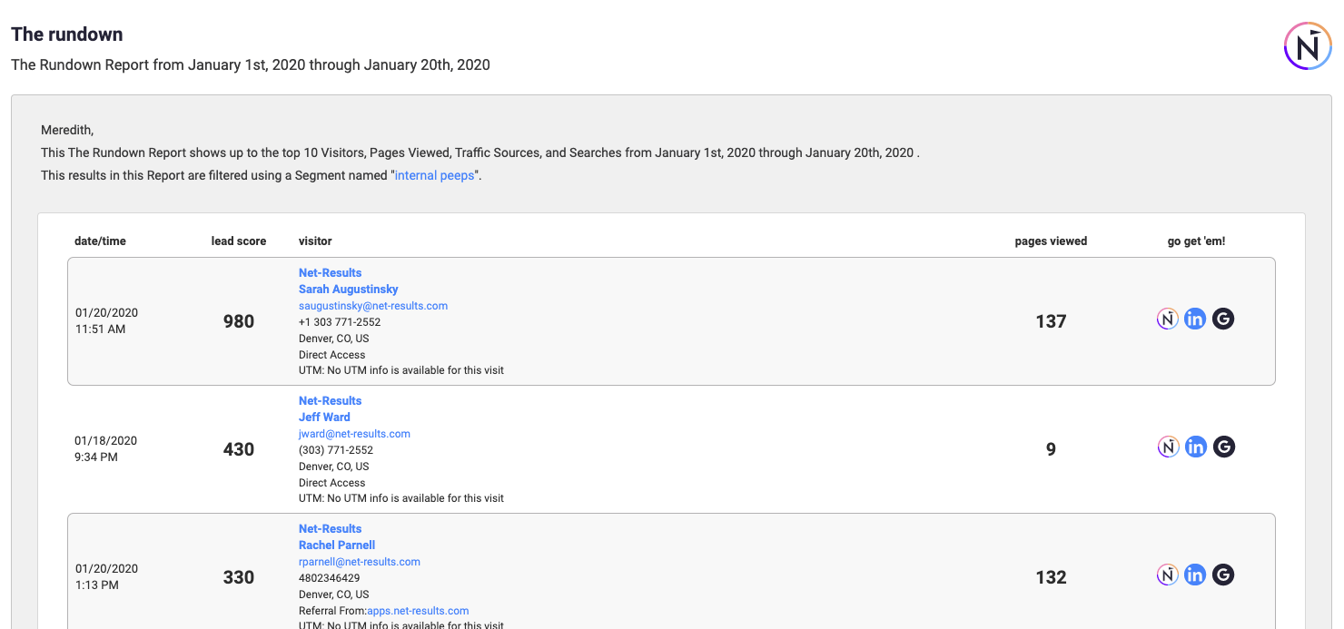
Task: Click the Sarah Augustinsky name link
Action: click(348, 290)
